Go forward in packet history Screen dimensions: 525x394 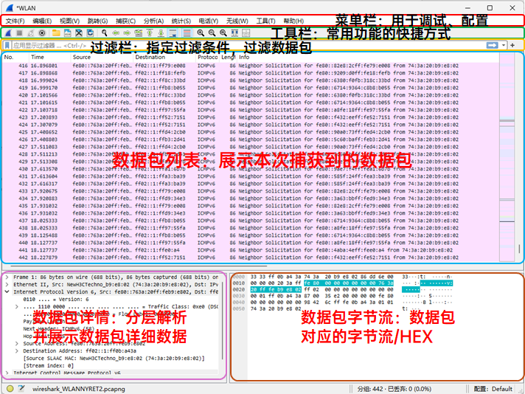pyautogui.click(x=127, y=32)
